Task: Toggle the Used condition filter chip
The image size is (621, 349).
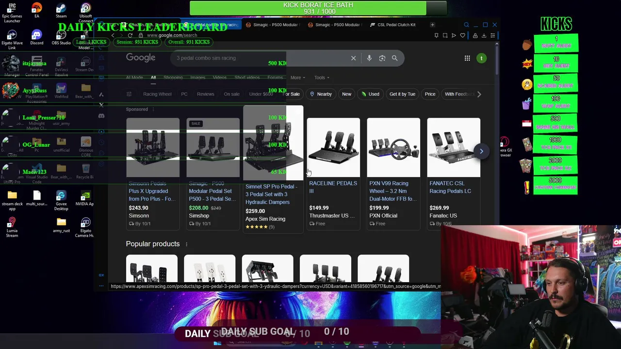Action: point(370,94)
